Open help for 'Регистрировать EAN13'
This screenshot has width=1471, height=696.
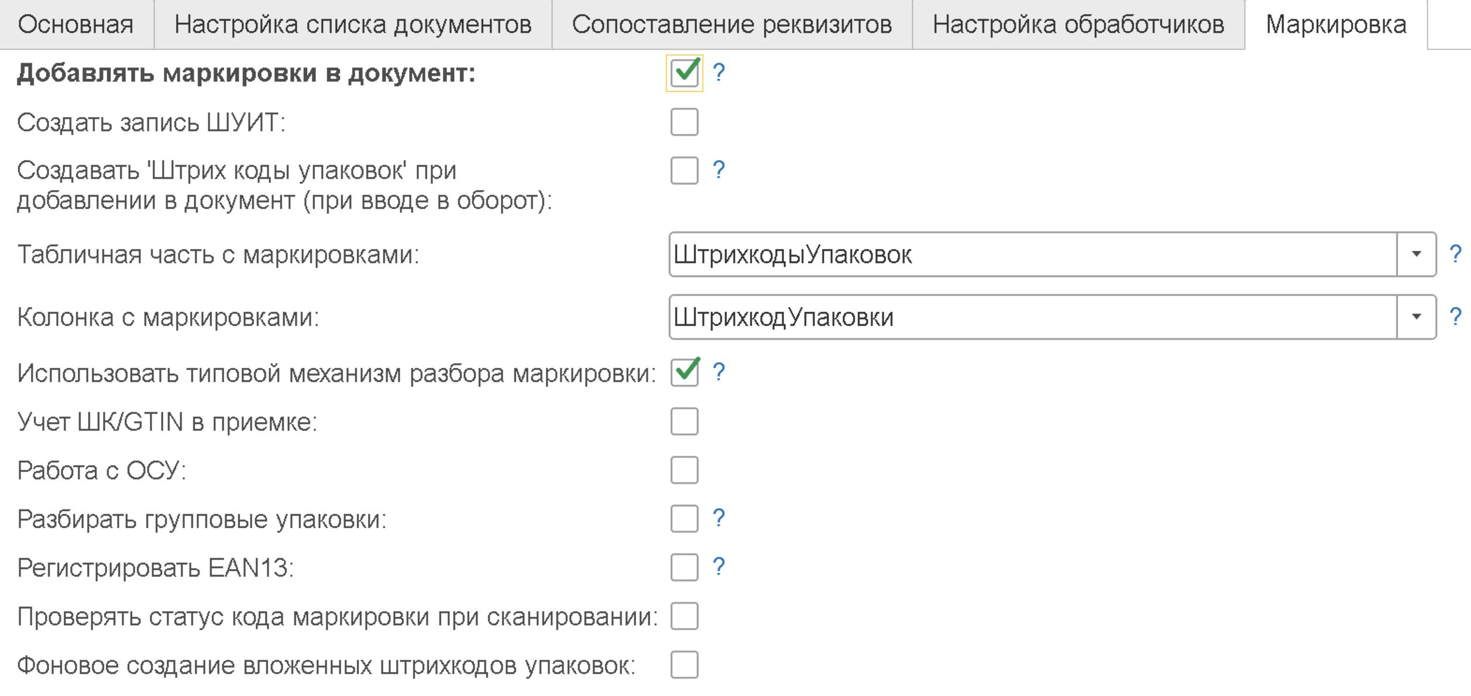720,566
